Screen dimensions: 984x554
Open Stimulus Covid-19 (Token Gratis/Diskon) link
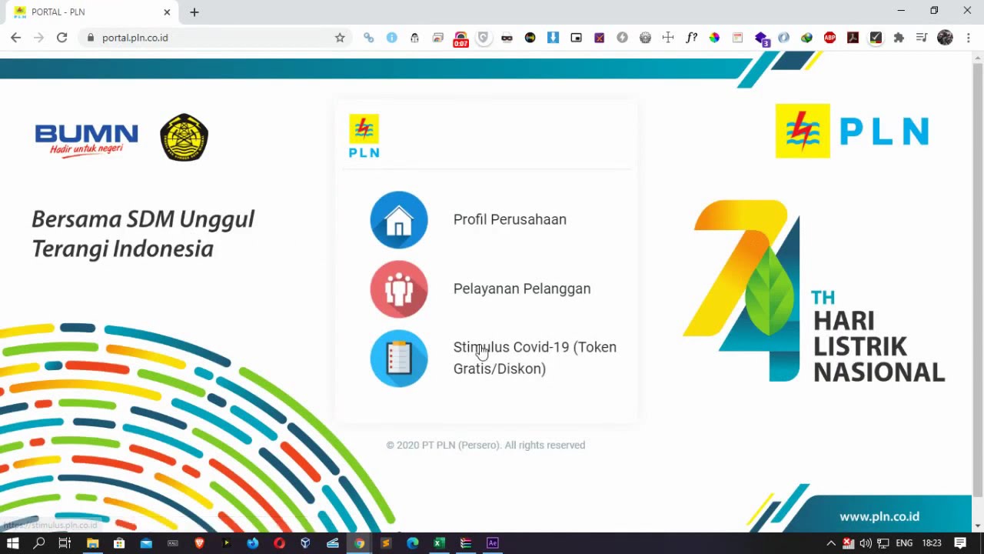(535, 358)
